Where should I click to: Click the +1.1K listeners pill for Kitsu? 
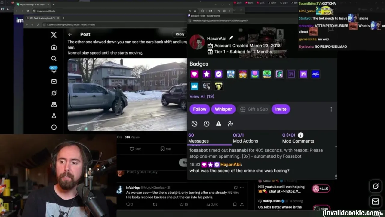[x=321, y=189]
